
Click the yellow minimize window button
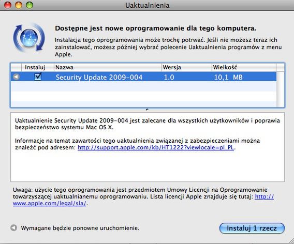point(19,5)
